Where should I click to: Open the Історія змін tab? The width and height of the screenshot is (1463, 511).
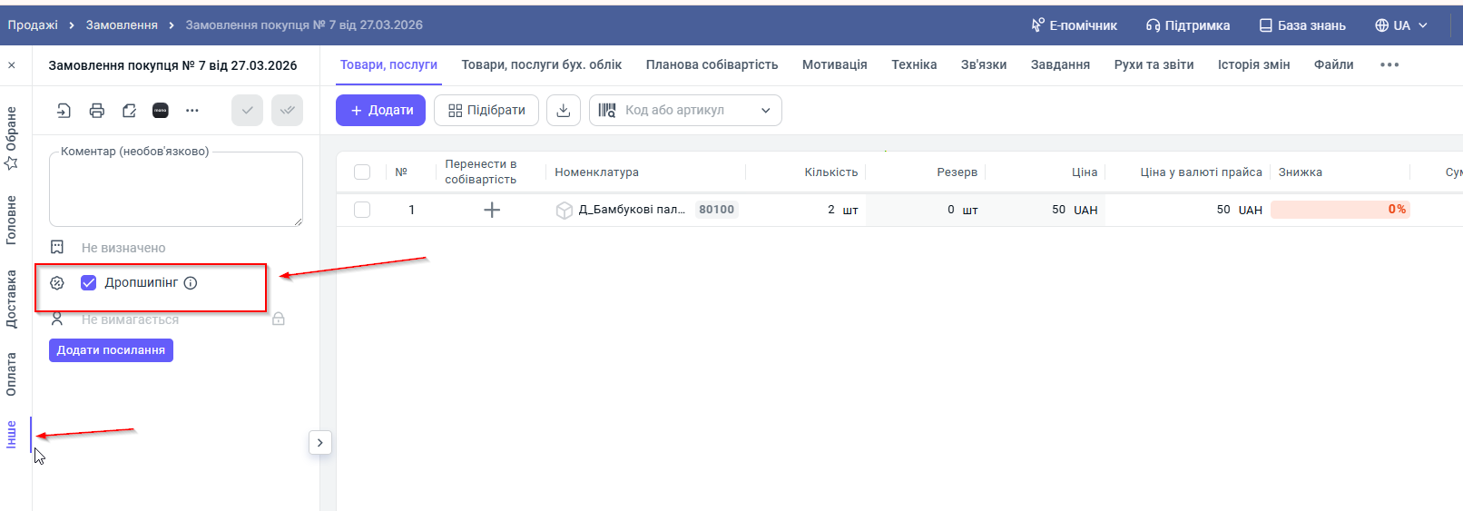tap(1253, 64)
